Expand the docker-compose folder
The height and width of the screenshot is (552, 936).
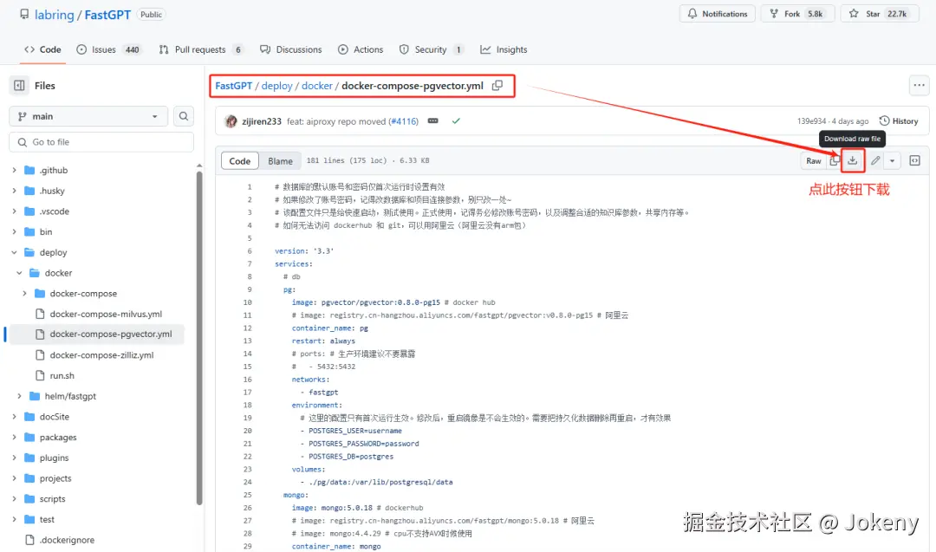tap(24, 293)
